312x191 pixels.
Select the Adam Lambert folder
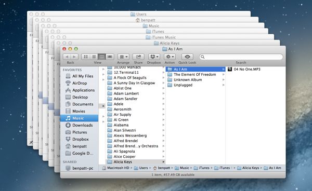[135, 93]
